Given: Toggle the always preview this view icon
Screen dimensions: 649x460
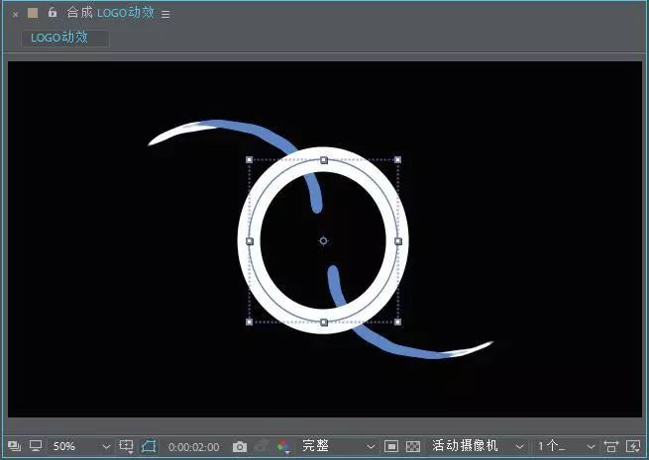Looking at the screenshot, I should (15, 446).
